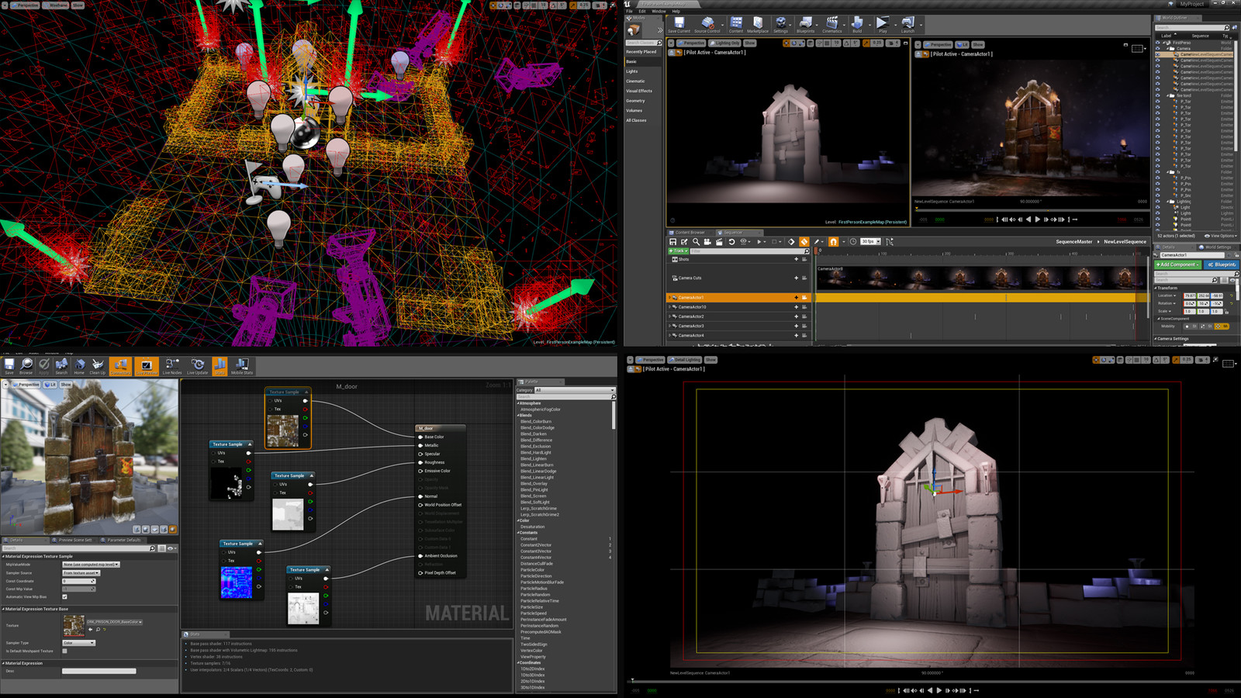Image resolution: width=1241 pixels, height=698 pixels.
Task: Open Settings in level editor toolbar
Action: 780,26
